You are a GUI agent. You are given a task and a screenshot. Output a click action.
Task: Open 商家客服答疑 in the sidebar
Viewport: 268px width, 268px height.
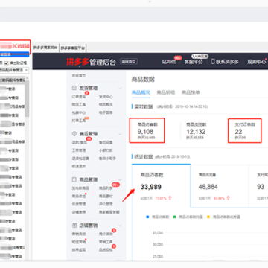[x=109, y=212]
